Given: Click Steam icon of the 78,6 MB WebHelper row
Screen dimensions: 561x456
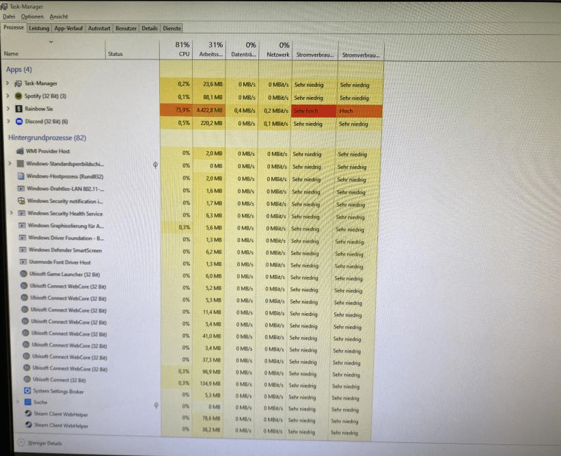Looking at the screenshot, I should (28, 414).
